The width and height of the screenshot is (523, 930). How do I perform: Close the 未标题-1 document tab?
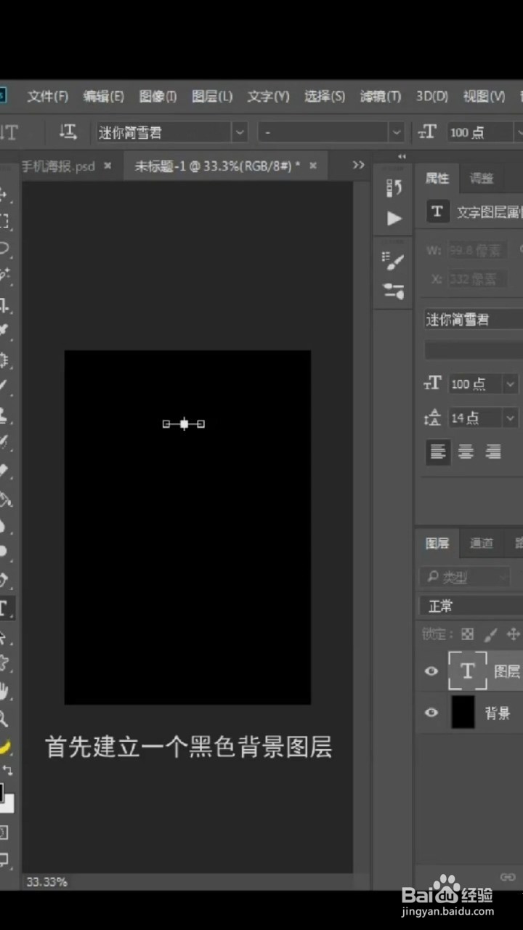[313, 166]
